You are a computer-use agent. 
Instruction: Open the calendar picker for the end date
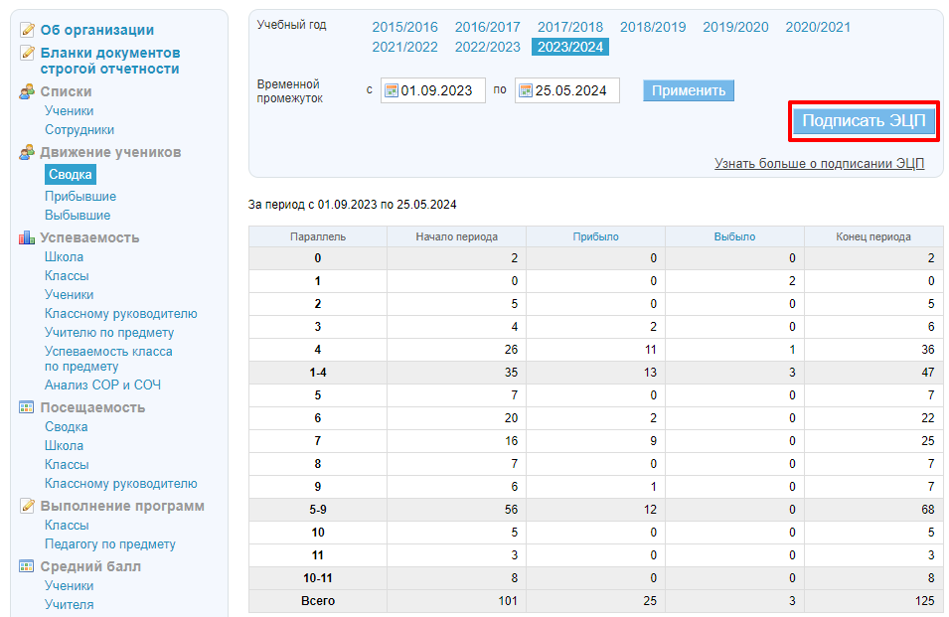pos(525,91)
